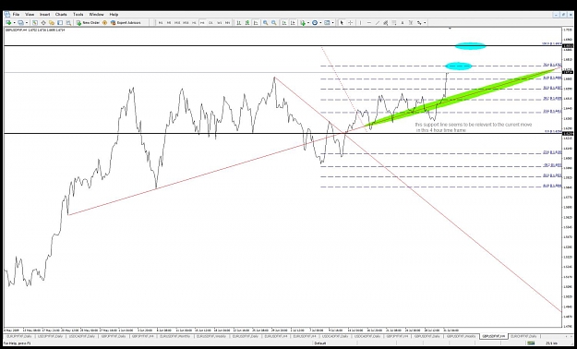Viewport: 577px width, 349px height.
Task: Open the Terminal panel icon
Action: (x=60, y=23)
